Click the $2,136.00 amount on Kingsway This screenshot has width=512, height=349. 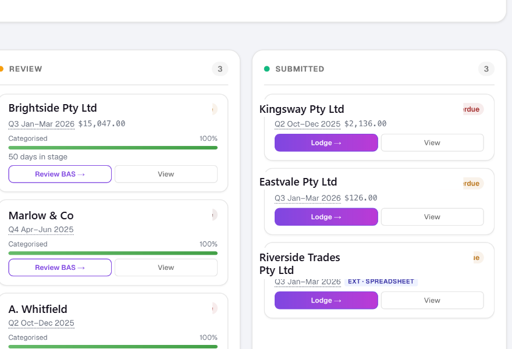[x=365, y=124]
